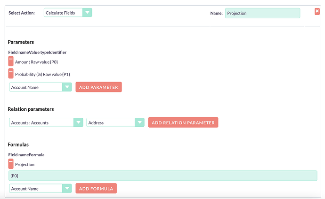Expand the Address field dropdown arrow
This screenshot has width=325, height=199.
pos(139,122)
